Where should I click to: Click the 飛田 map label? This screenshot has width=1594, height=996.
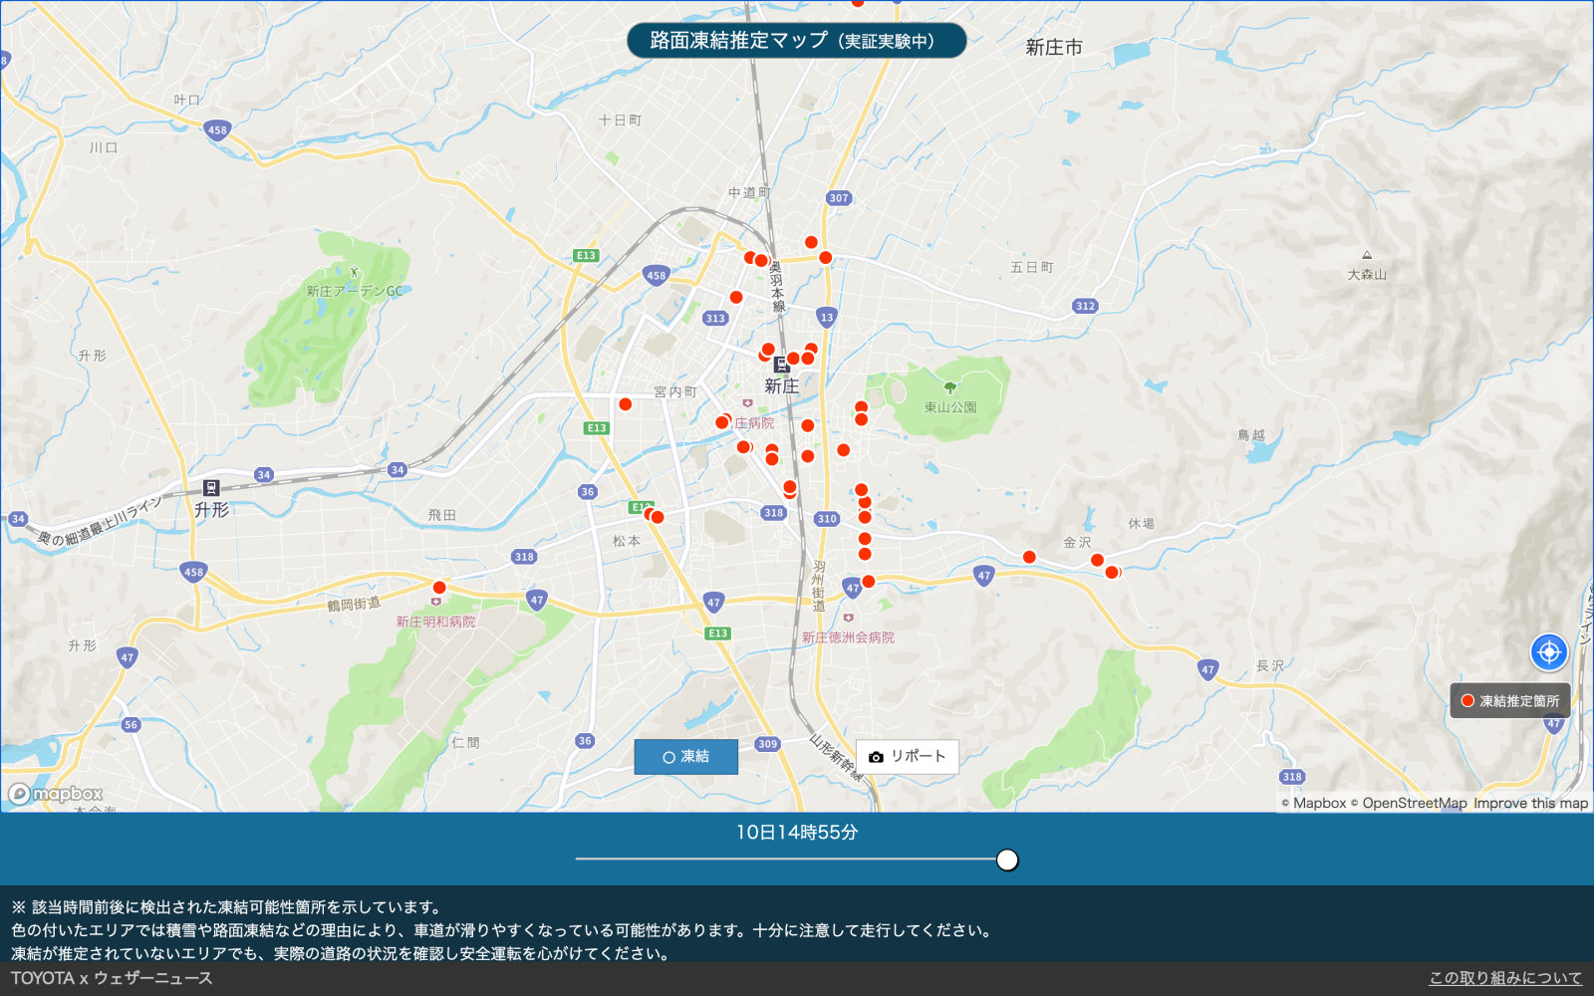pos(441,516)
